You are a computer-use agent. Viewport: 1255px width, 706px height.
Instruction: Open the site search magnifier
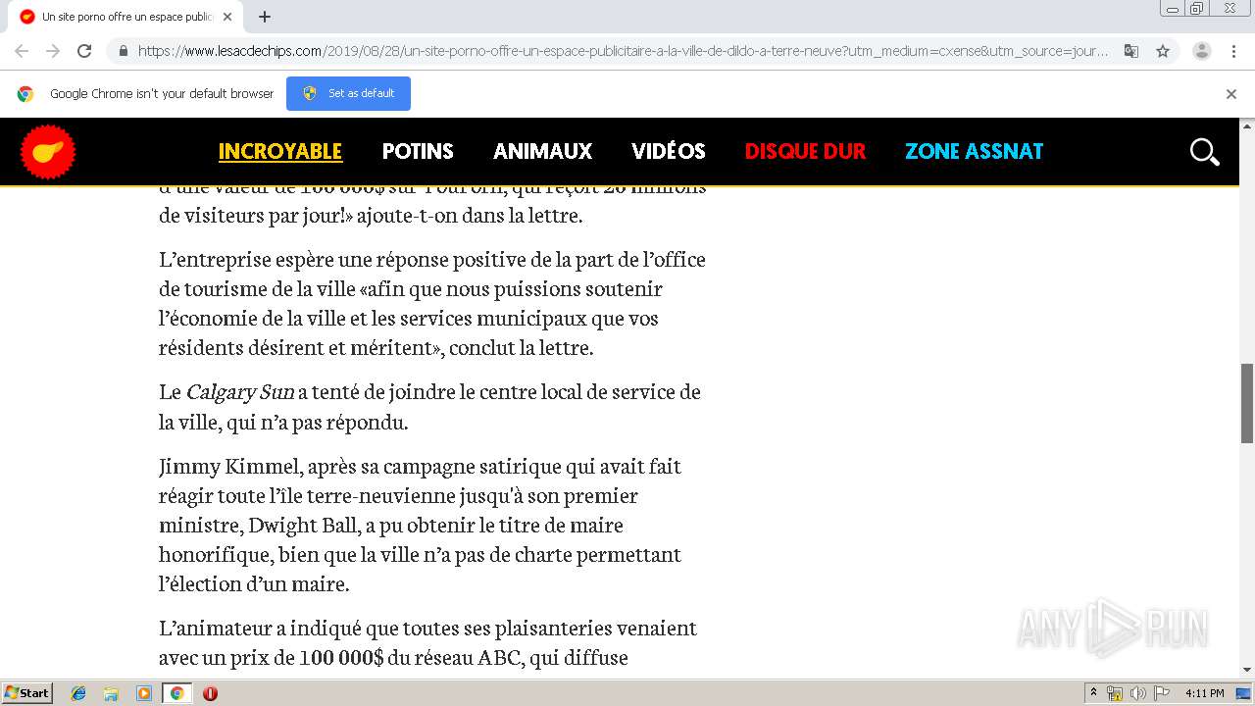click(1204, 152)
